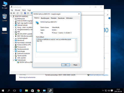
Task: Open the Windows Start menu
Action: (x=3, y=91)
